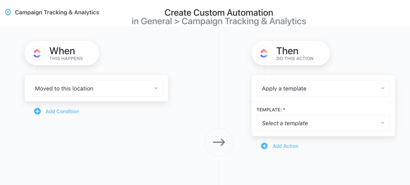Click the Campaign Tracking & Analytics breadcrumb text

pyautogui.click(x=57, y=12)
